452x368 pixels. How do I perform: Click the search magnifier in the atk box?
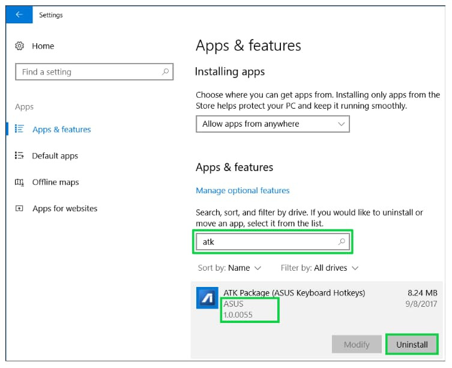click(342, 241)
